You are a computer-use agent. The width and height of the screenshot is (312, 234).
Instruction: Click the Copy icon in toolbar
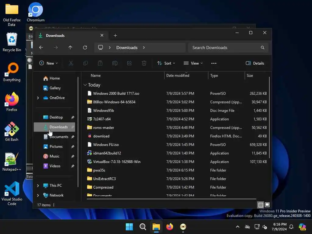point(86,63)
